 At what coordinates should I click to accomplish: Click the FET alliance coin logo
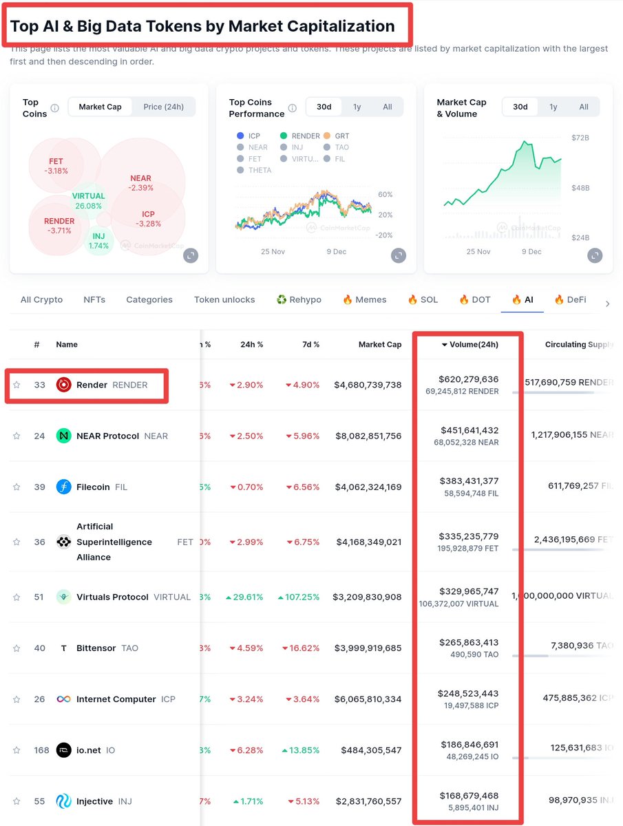[x=63, y=542]
